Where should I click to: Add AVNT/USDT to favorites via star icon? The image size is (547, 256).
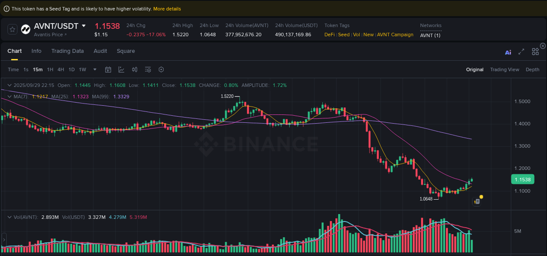(x=12, y=29)
